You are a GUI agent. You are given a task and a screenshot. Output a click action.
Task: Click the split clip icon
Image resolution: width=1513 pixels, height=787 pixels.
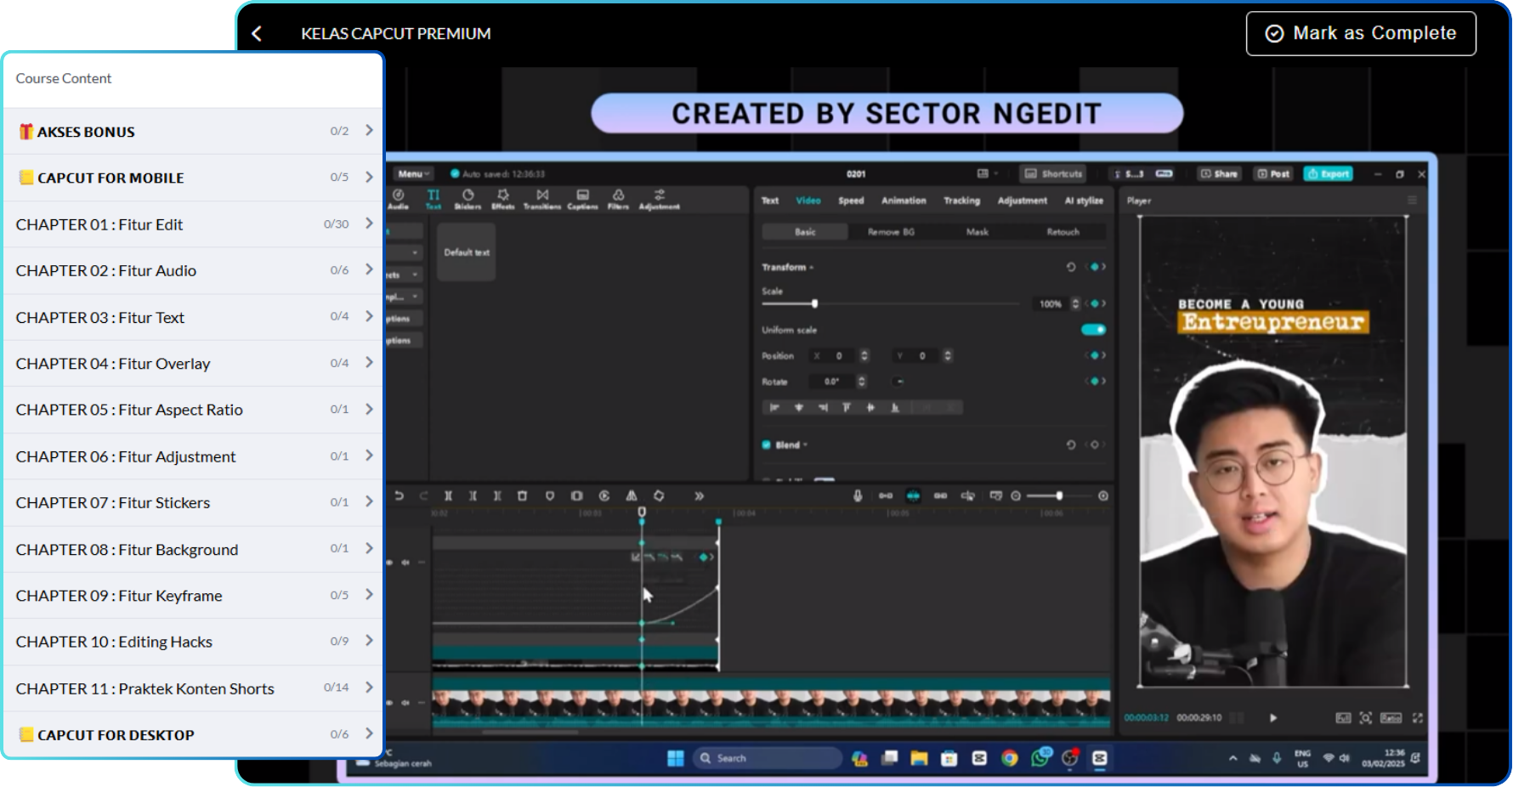click(x=448, y=495)
